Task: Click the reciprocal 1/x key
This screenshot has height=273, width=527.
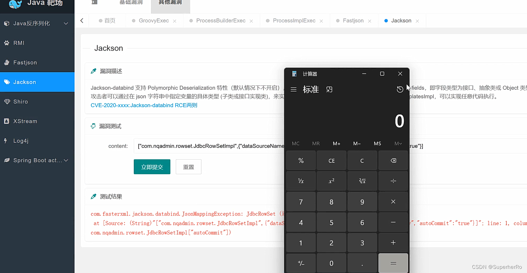Action: click(301, 181)
